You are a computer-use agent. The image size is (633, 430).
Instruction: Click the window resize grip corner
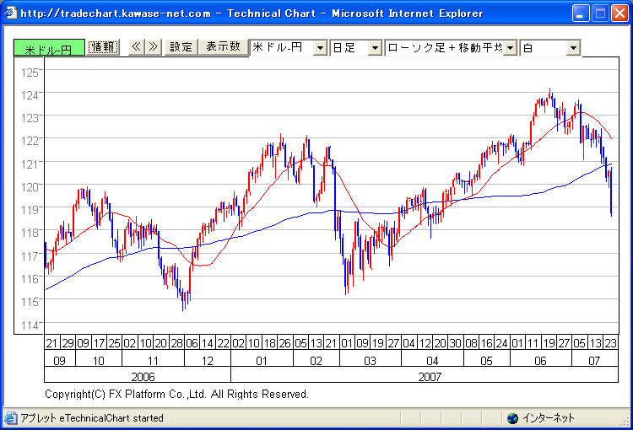[x=625, y=422]
